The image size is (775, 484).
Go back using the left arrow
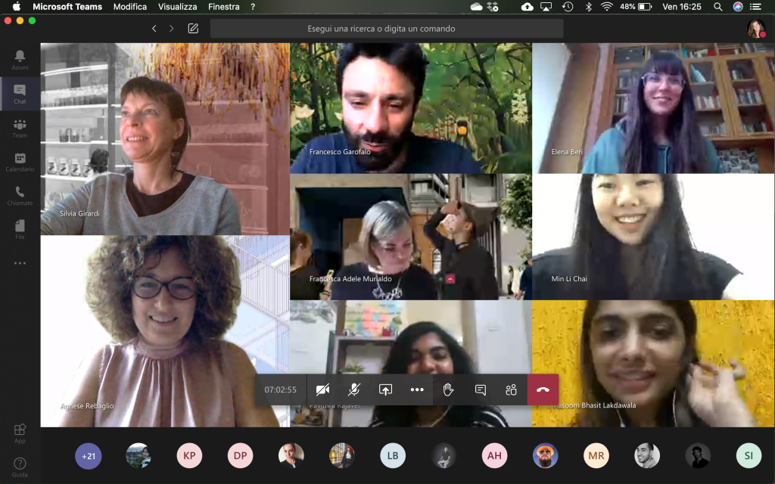click(154, 29)
